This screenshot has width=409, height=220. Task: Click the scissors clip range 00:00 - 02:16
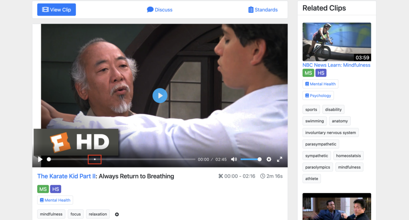point(237,176)
